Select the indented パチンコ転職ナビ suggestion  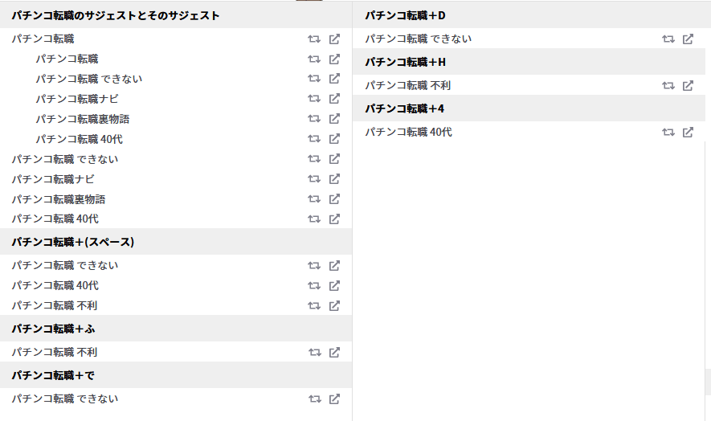(x=77, y=99)
